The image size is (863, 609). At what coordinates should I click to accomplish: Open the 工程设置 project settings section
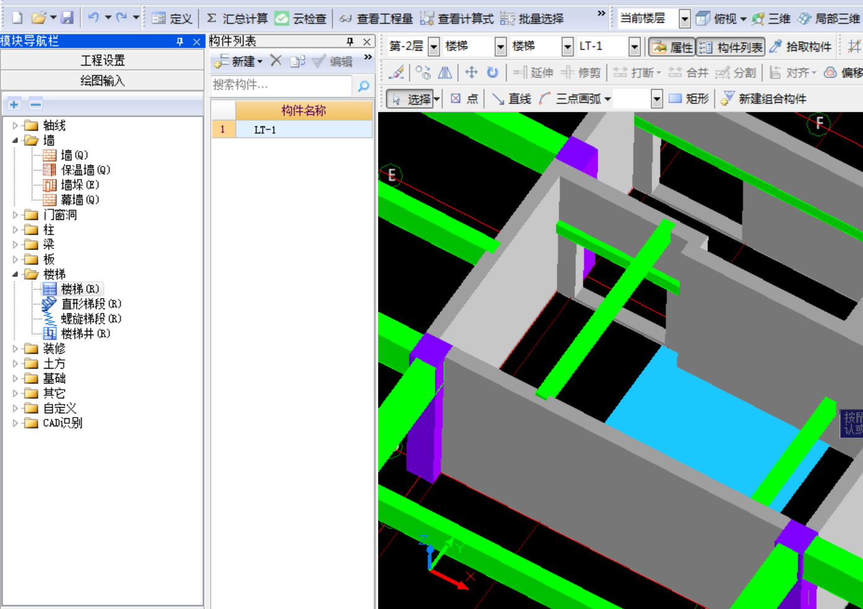(102, 60)
